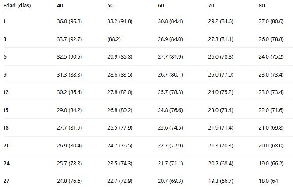Click the "50" column header

click(x=110, y=7)
